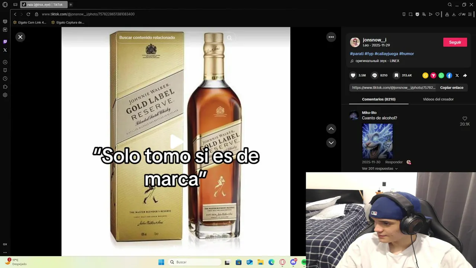This screenshot has width=476, height=268.
Task: Click Copiar enlace button
Action: point(452,87)
